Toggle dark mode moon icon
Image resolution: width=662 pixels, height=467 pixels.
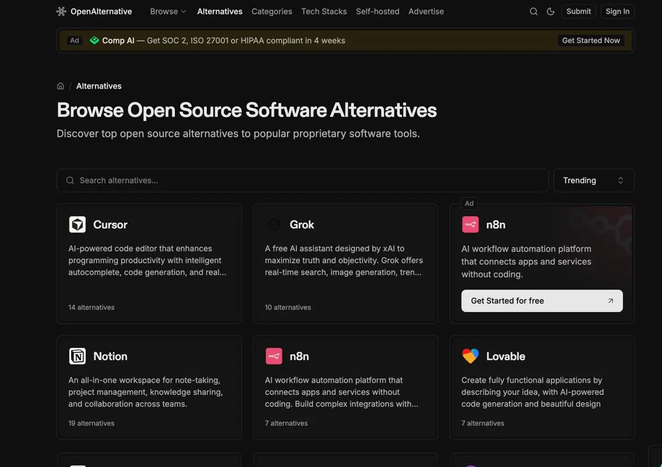(x=550, y=11)
